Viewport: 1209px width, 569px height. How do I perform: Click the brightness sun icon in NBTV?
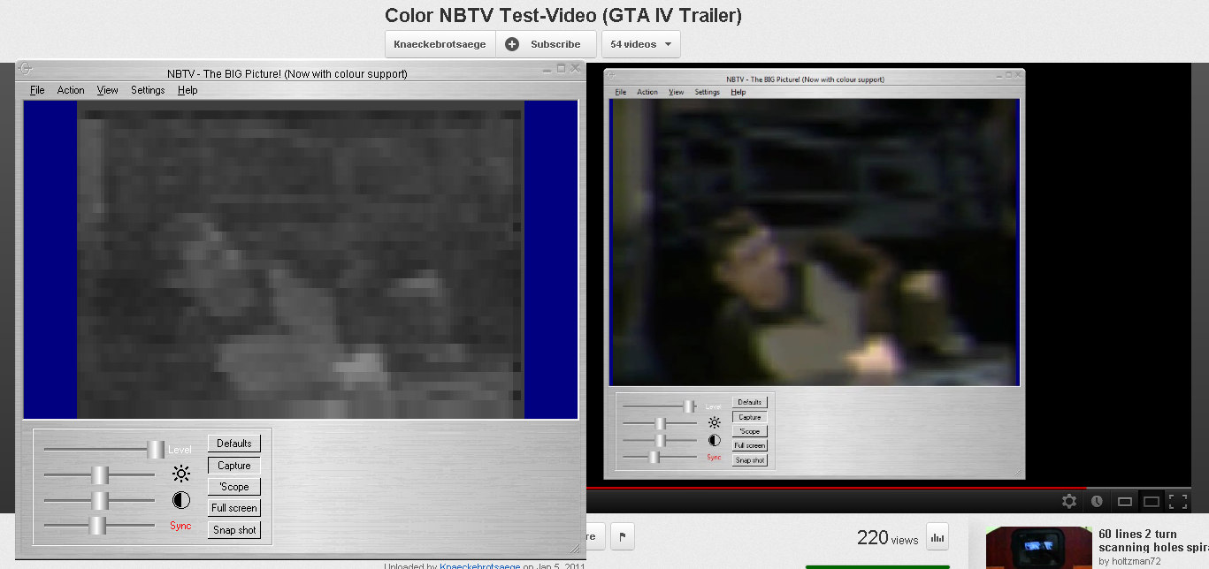[x=181, y=474]
